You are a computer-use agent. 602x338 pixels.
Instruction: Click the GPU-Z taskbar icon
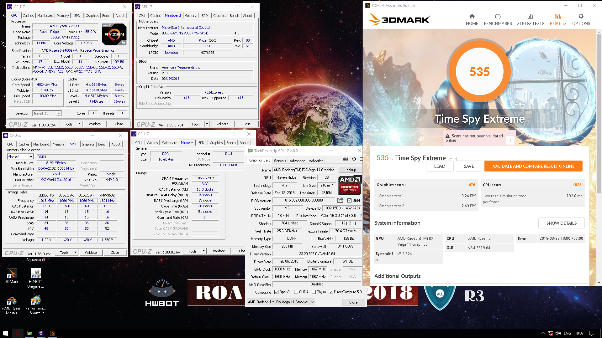pyautogui.click(x=29, y=333)
